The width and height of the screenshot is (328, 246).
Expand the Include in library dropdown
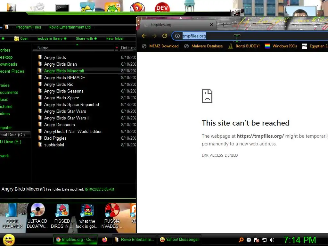52,38
